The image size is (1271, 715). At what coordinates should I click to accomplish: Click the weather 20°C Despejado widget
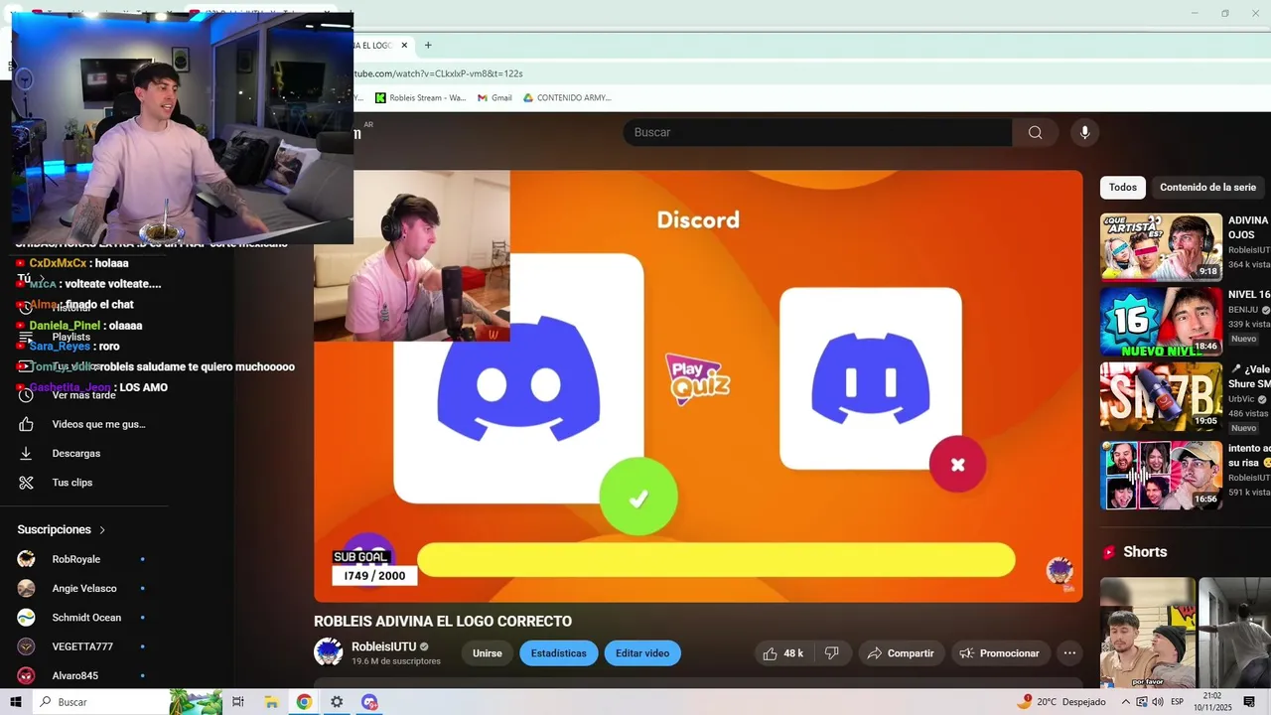click(1061, 702)
